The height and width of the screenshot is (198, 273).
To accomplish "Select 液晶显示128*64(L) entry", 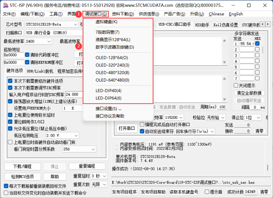I will (118, 40).
